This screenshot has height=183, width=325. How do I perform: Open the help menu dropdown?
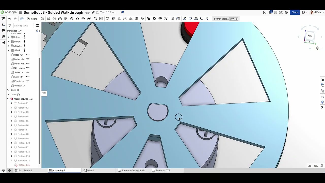pos(304,12)
